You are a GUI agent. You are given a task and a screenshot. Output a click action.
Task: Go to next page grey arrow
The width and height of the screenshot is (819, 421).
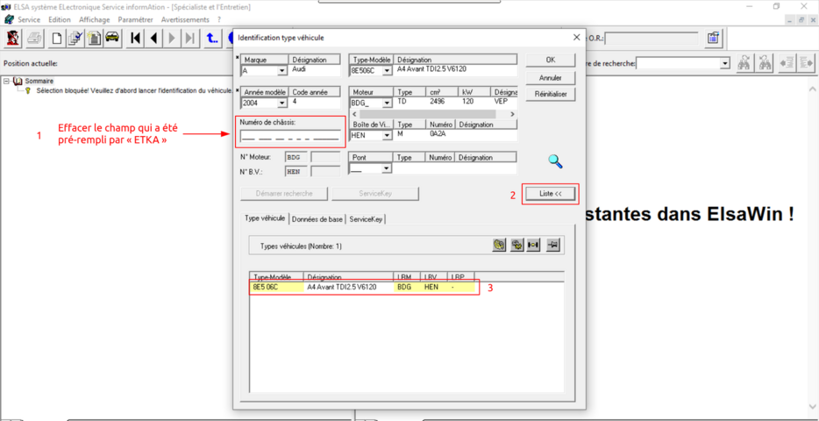coord(172,38)
